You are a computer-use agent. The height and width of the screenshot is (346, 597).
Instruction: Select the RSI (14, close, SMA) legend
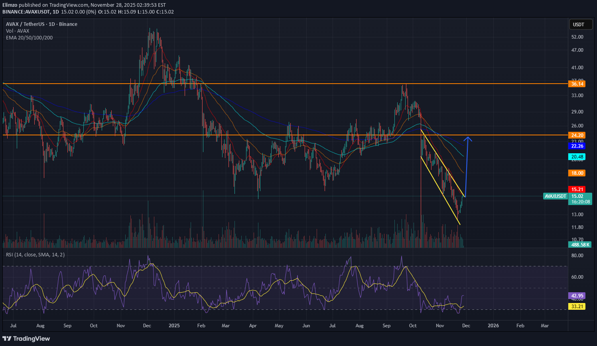(35, 255)
